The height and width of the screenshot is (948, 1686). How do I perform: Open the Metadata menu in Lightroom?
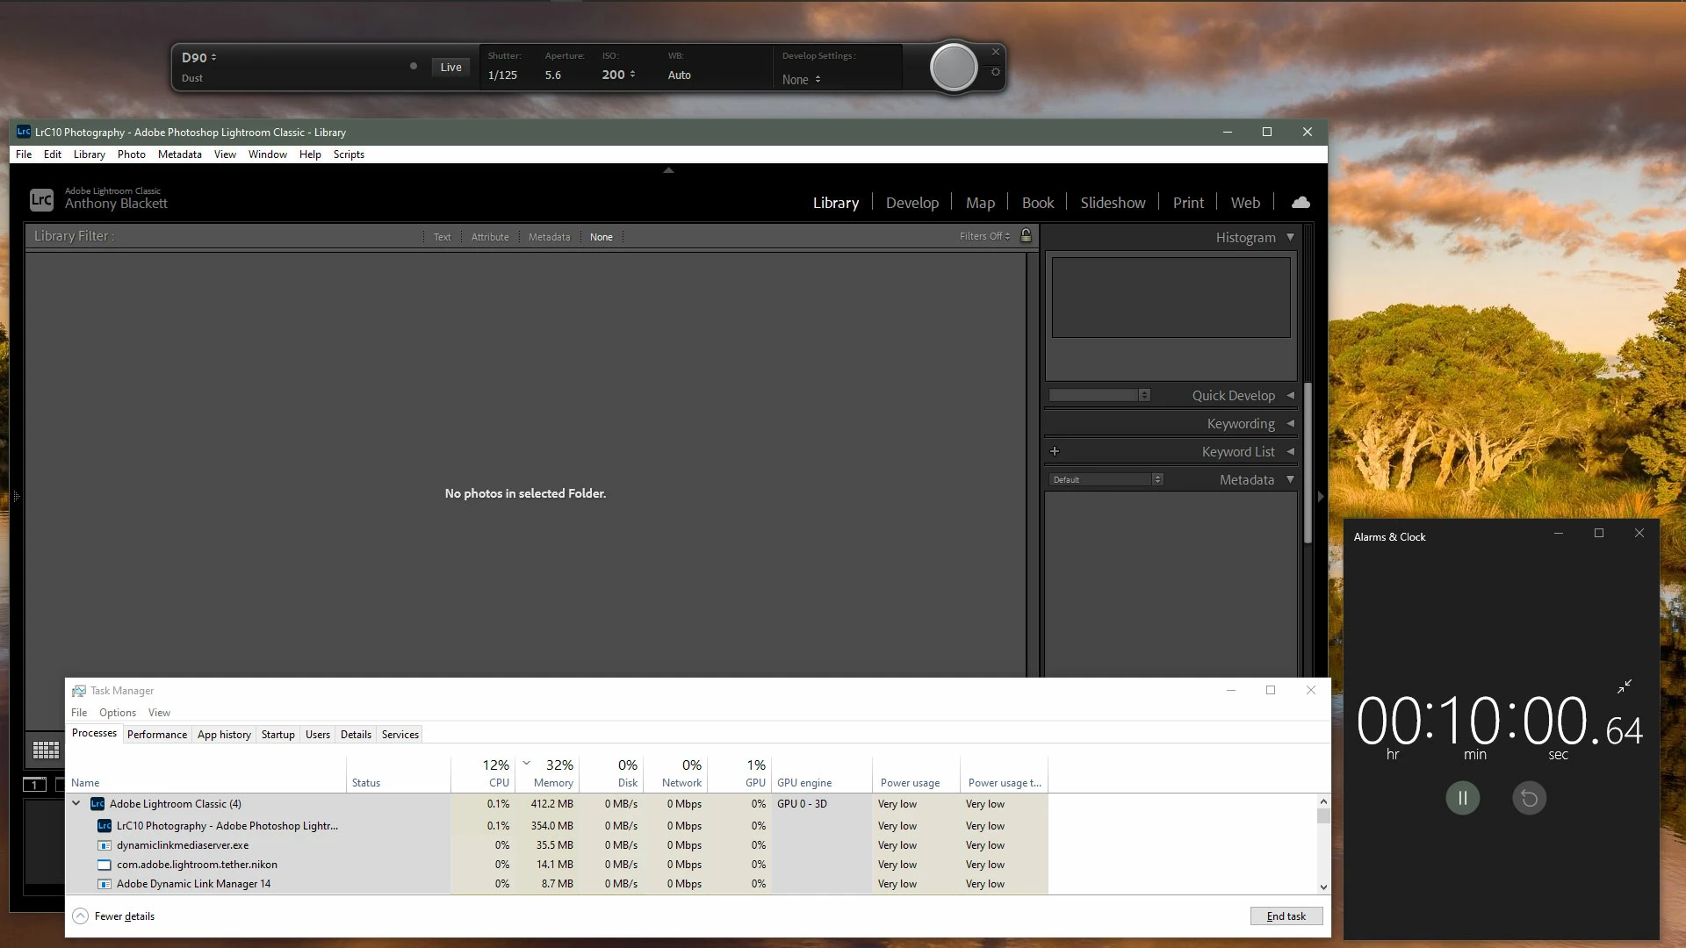[179, 154]
